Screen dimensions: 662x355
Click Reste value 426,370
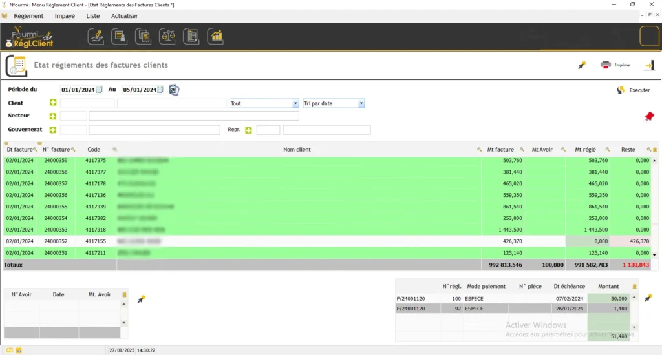pos(639,241)
